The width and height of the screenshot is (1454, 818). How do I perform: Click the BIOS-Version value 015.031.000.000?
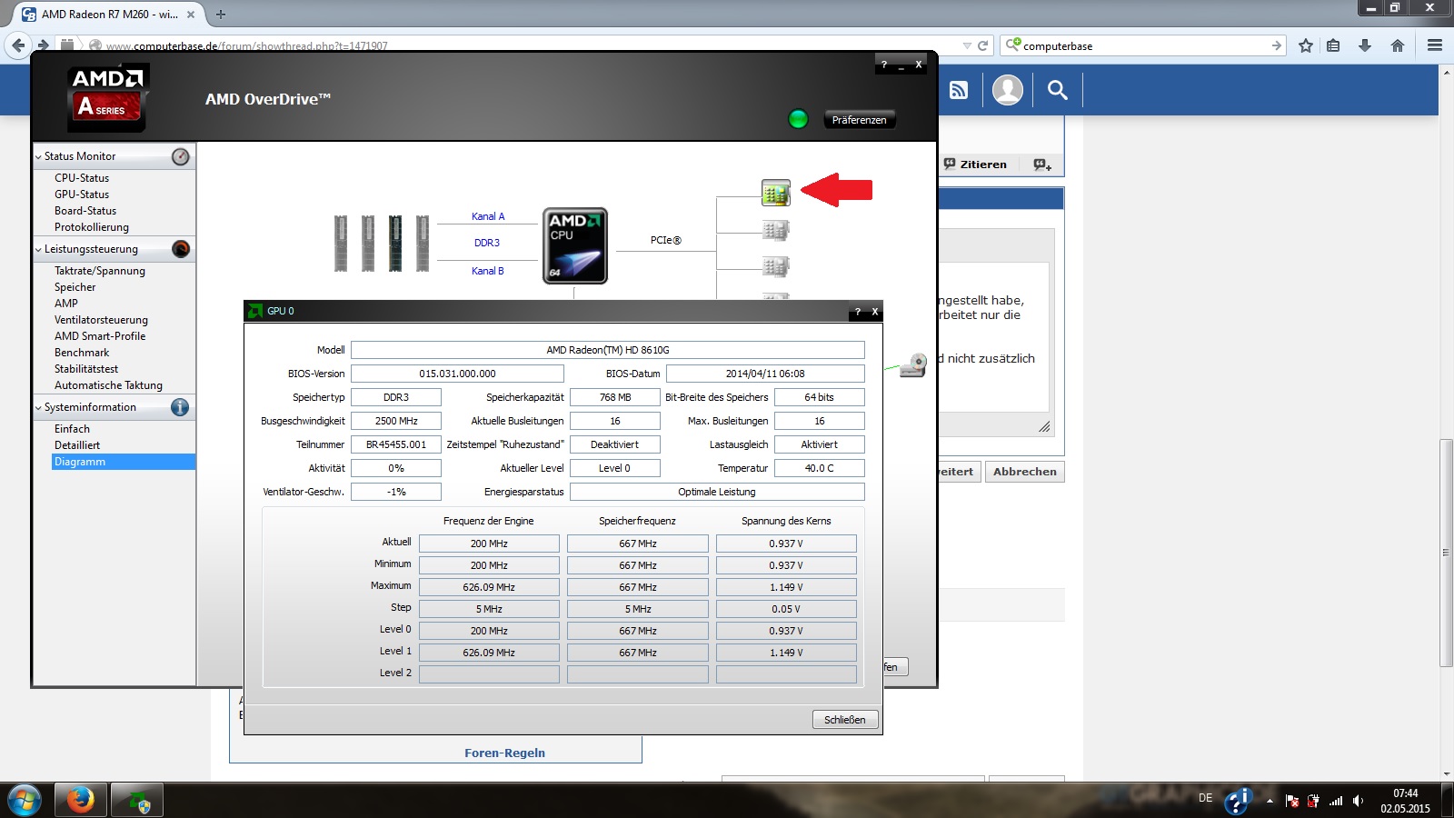coord(457,374)
